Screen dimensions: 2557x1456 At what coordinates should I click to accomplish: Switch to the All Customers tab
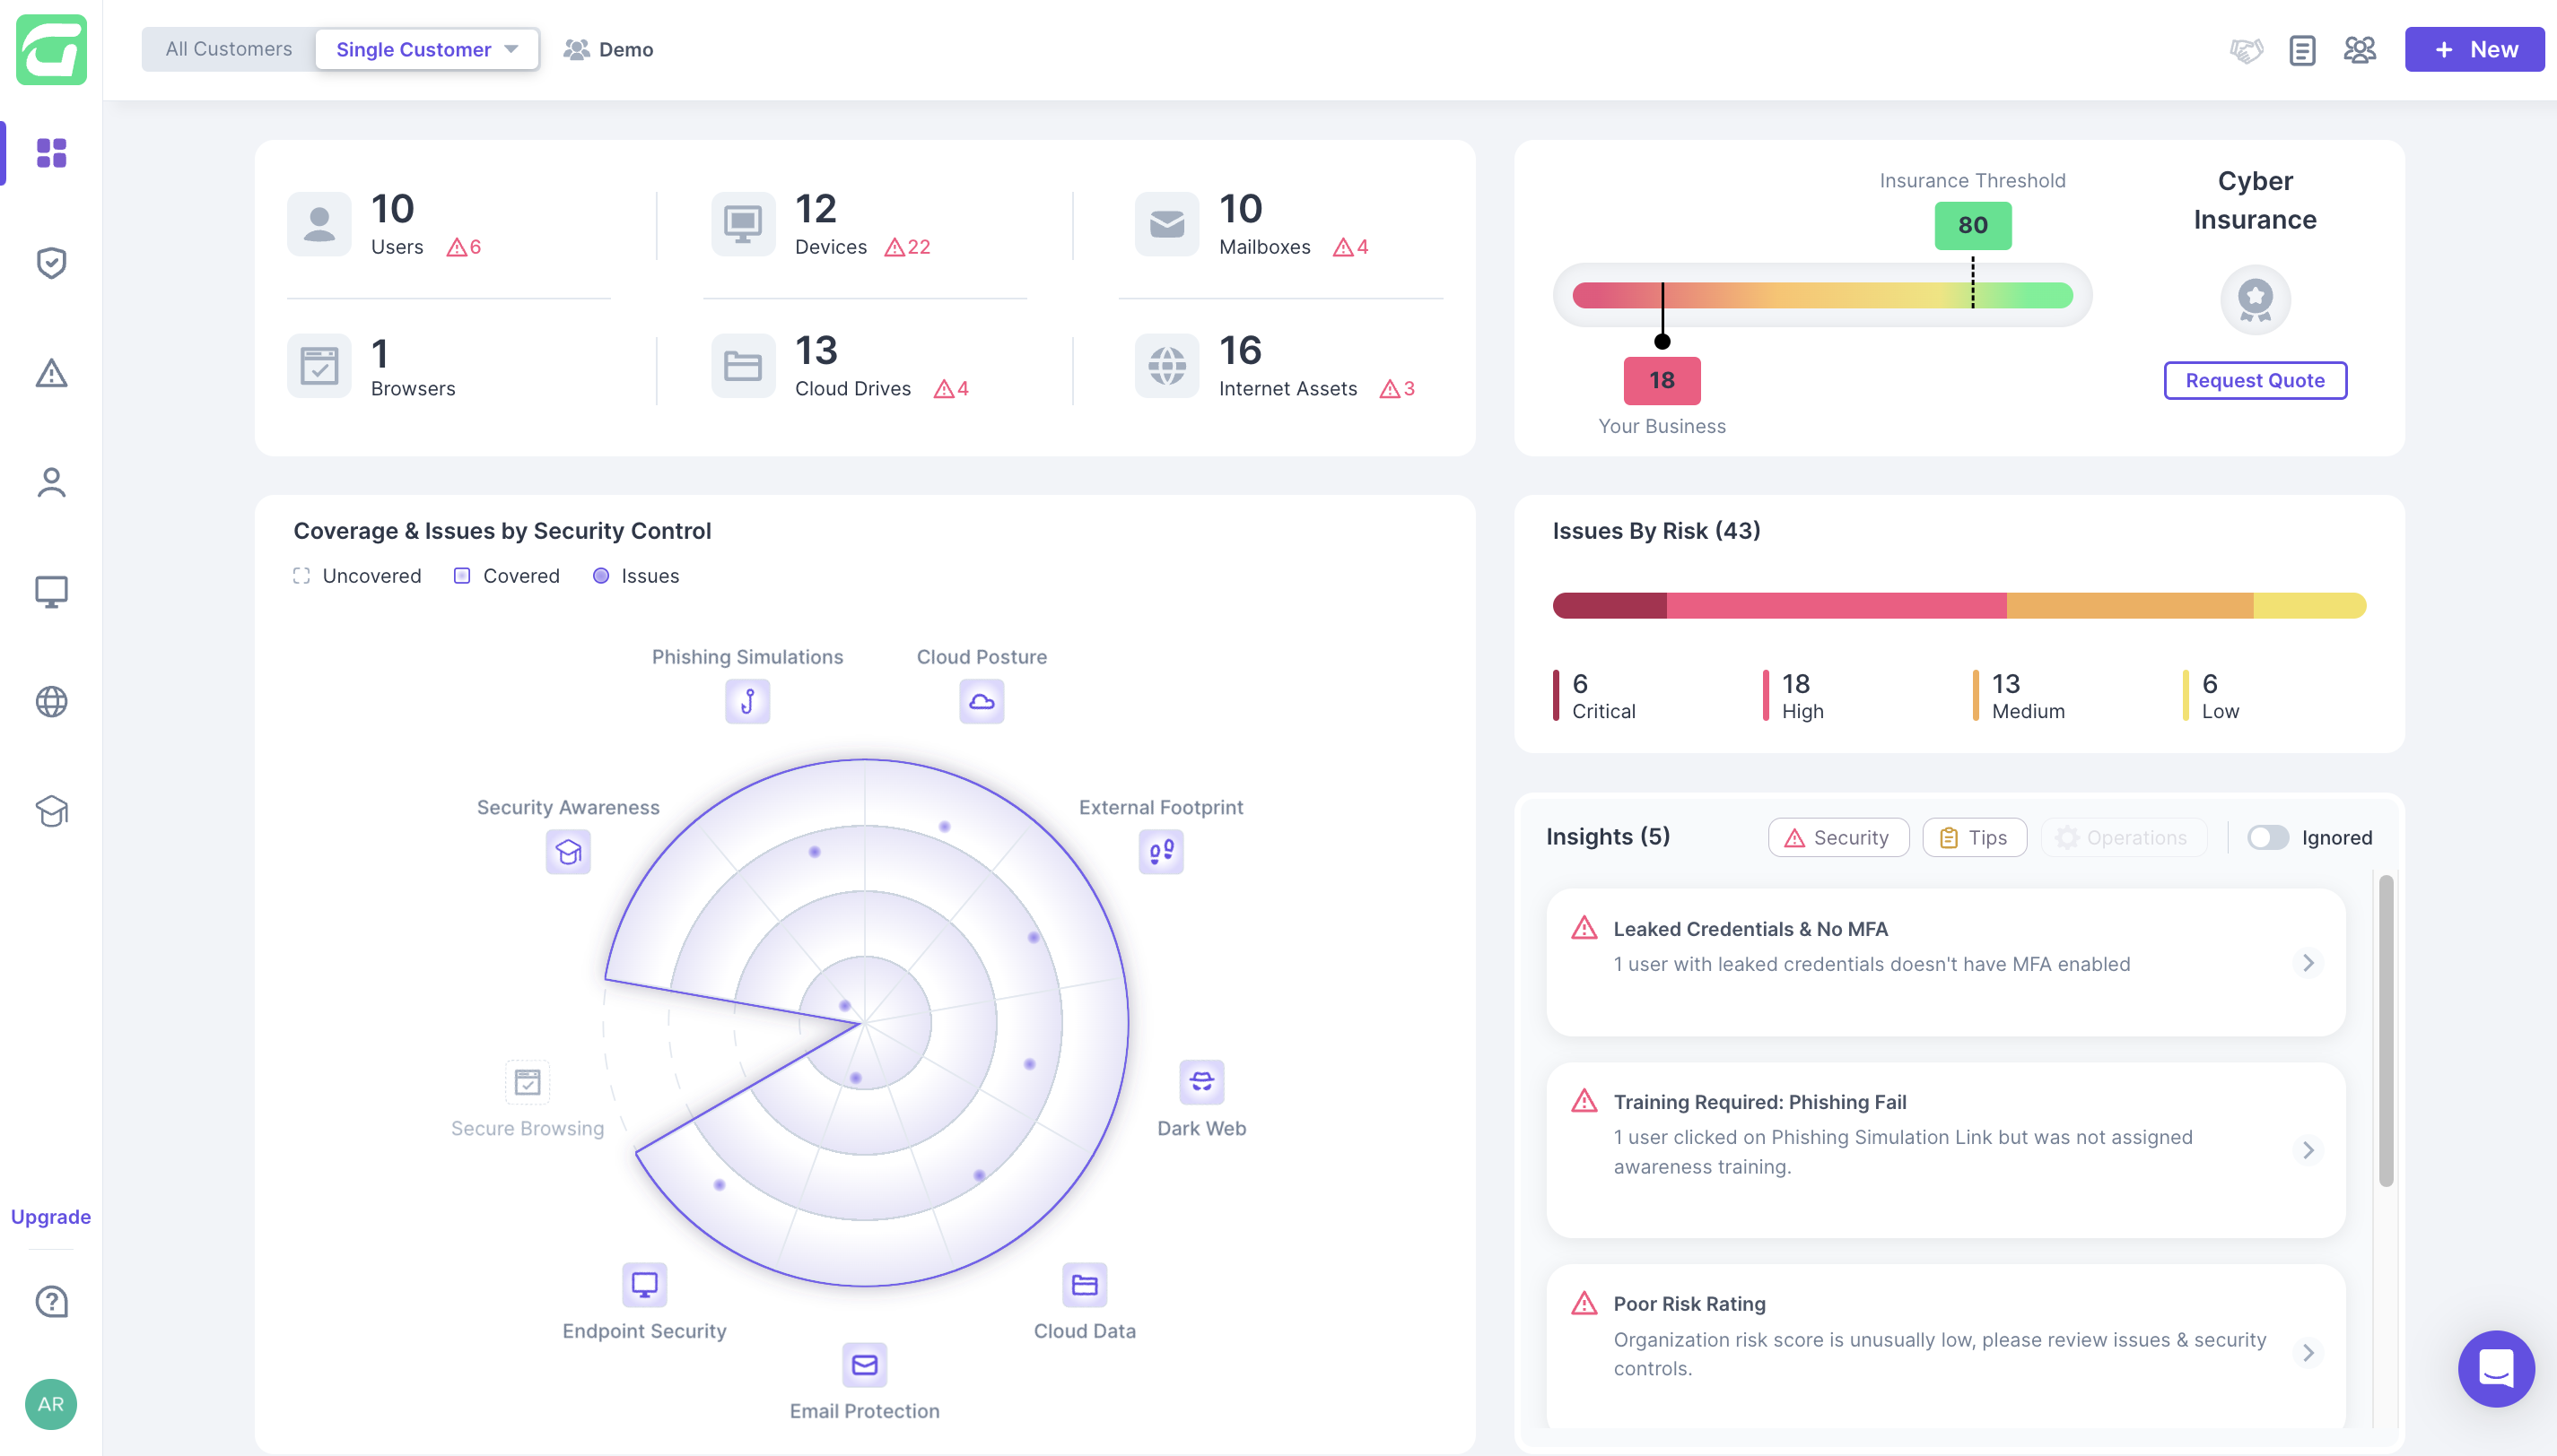click(229, 49)
